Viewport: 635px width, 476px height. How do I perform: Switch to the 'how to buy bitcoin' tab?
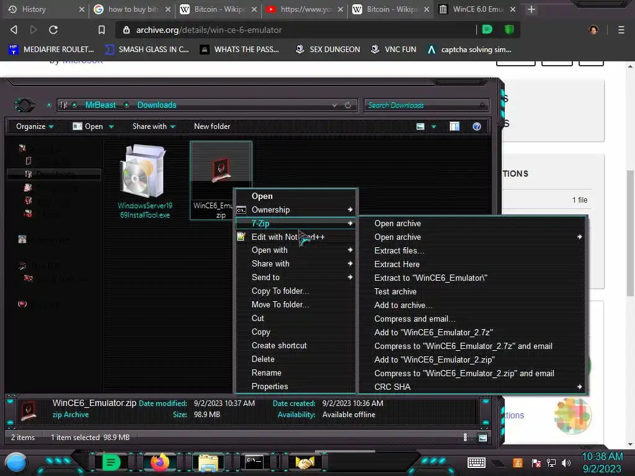tap(132, 9)
